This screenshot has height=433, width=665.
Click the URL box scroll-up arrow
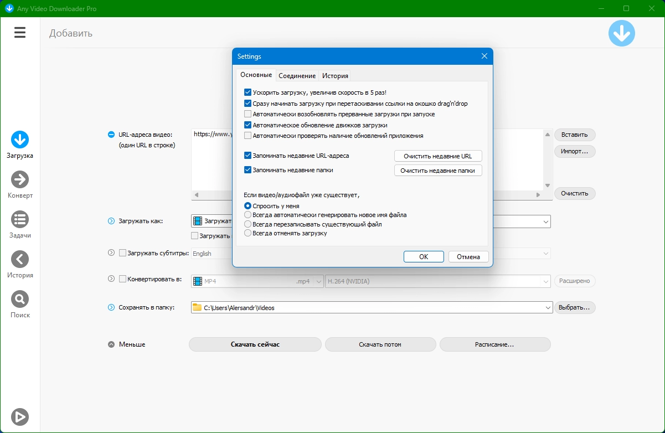(x=548, y=134)
